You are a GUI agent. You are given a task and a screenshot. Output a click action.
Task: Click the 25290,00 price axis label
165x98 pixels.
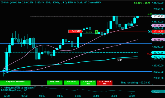pyautogui.click(x=158, y=47)
